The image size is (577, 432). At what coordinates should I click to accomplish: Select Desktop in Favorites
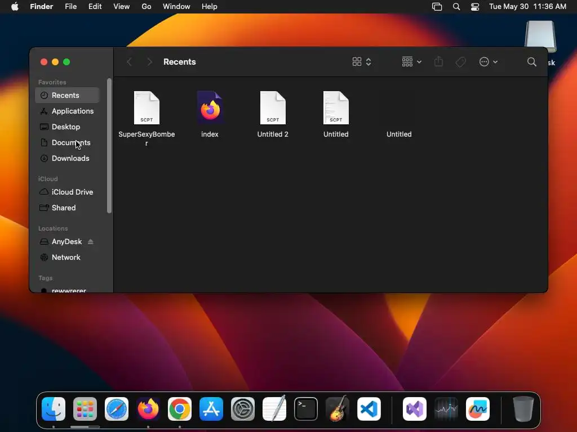(x=67, y=127)
